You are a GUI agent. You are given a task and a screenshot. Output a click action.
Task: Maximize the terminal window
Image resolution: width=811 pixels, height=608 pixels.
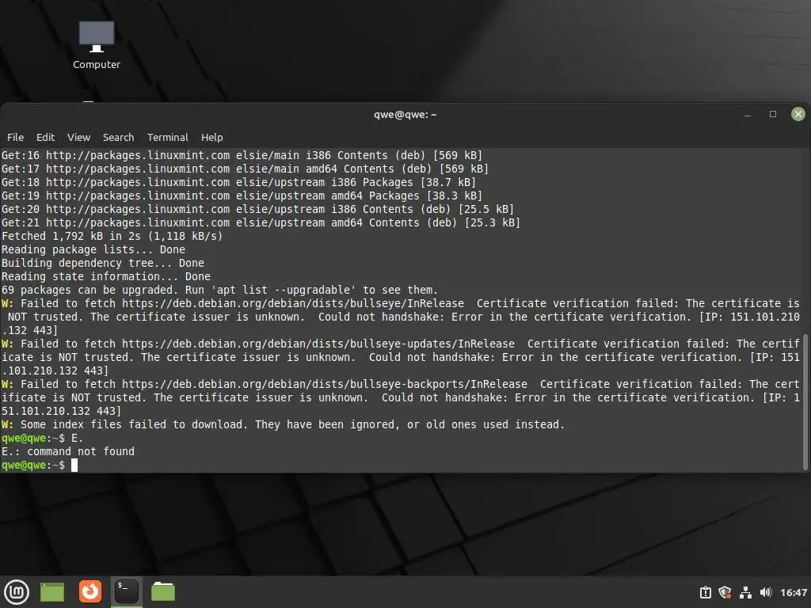tap(773, 114)
